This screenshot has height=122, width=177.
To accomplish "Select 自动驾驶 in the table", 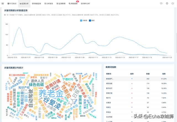I will tap(109, 117).
